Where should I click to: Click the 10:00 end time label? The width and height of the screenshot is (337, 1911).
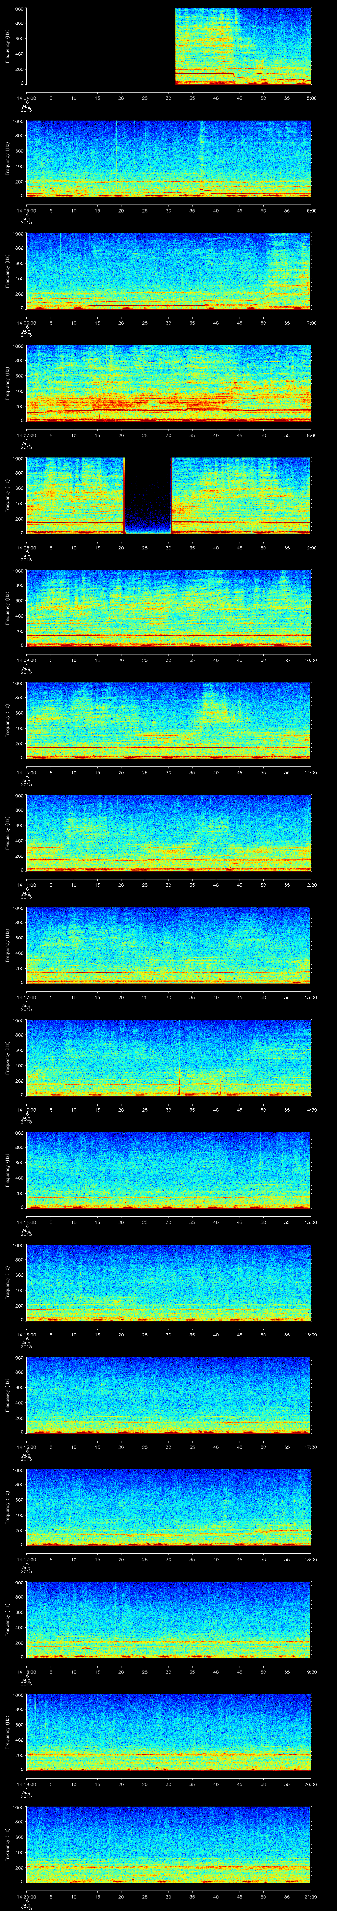point(311,660)
